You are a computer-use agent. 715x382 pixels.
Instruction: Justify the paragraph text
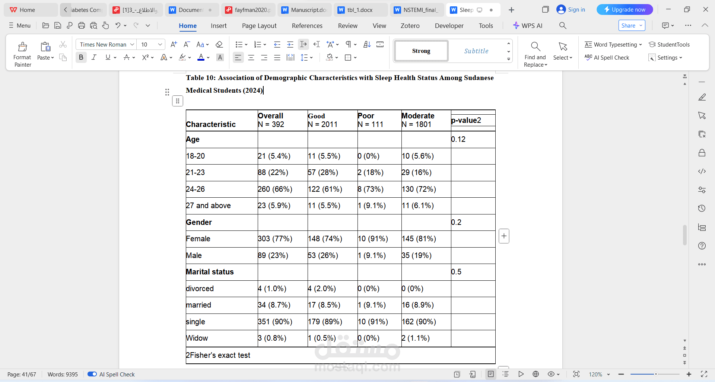[277, 57]
